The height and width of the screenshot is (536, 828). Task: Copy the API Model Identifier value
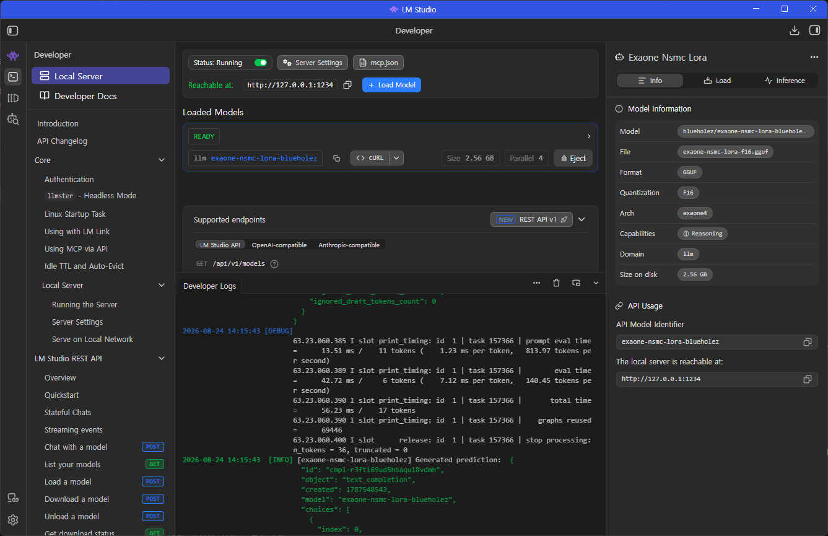coord(807,342)
